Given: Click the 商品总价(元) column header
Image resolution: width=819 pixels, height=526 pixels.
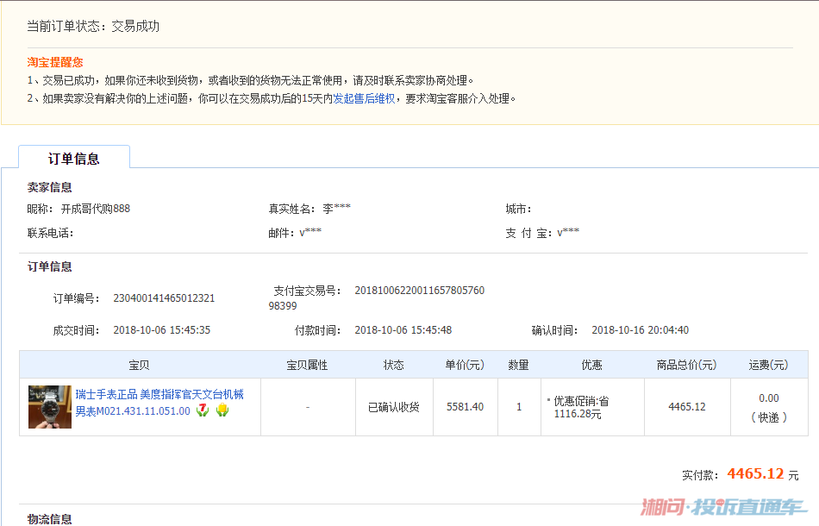Looking at the screenshot, I should 687,365.
